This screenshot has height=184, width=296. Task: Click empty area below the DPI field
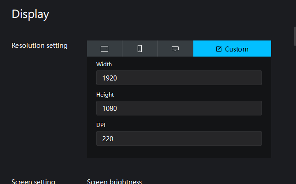[x=179, y=152]
